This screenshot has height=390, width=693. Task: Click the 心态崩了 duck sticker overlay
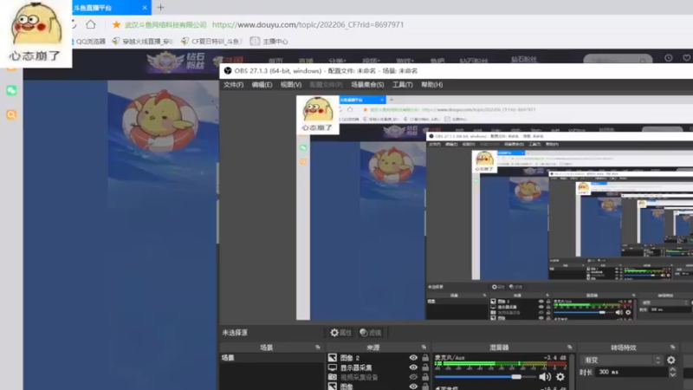36,33
